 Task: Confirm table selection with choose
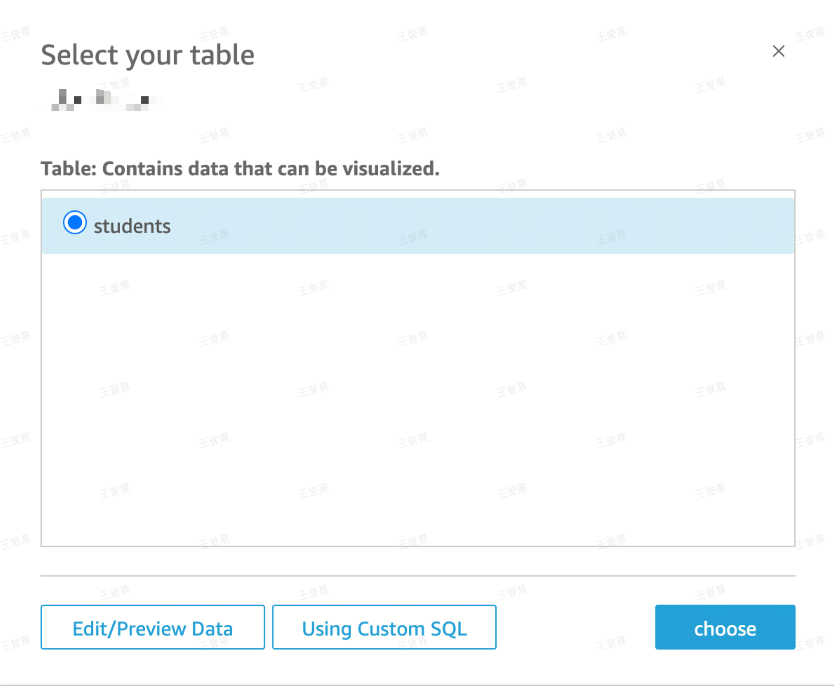tap(725, 628)
